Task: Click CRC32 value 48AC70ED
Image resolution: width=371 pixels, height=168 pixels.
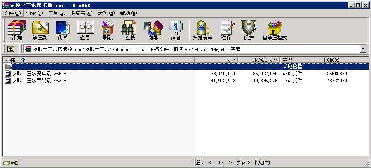Action: [337, 81]
